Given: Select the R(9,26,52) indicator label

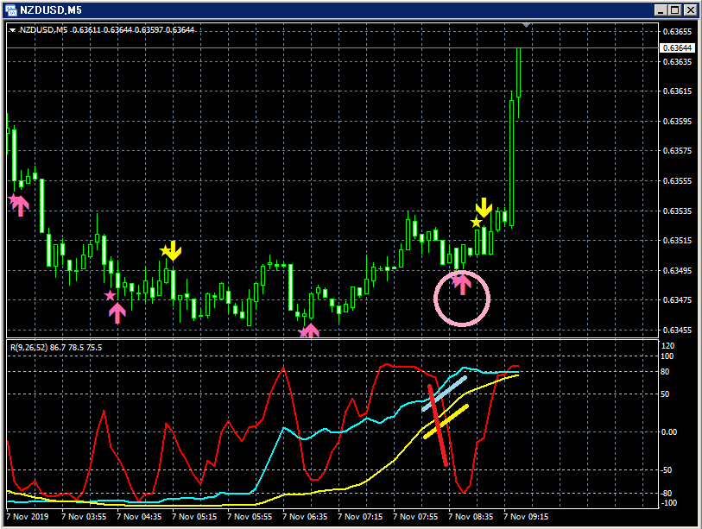Looking at the screenshot, I should coord(56,347).
